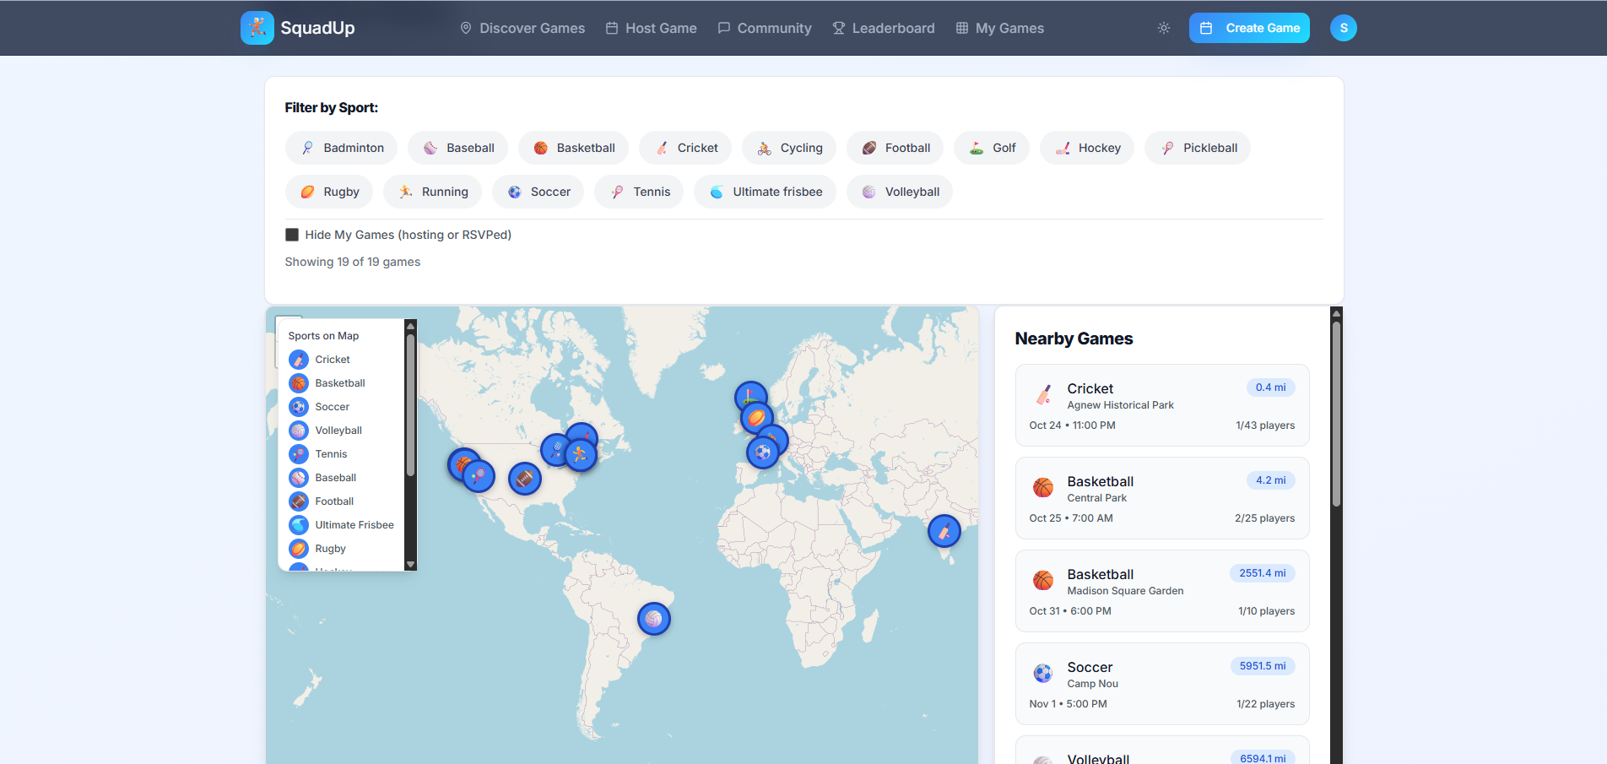The height and width of the screenshot is (764, 1607).
Task: Toggle the Basketball sport filter
Action: (x=574, y=148)
